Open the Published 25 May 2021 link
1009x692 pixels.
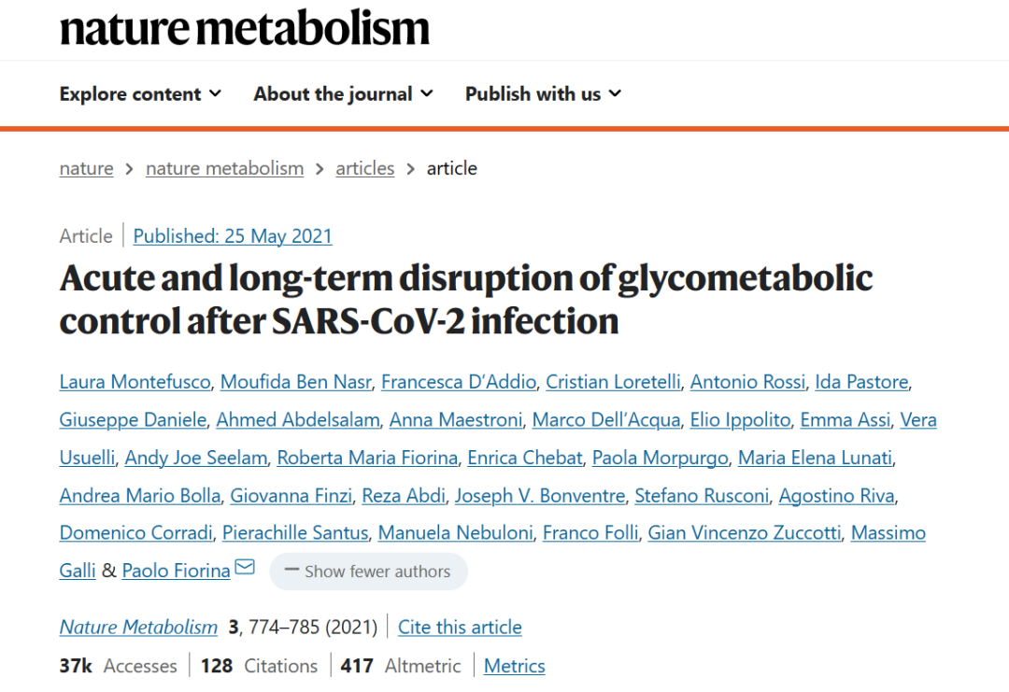pos(233,236)
